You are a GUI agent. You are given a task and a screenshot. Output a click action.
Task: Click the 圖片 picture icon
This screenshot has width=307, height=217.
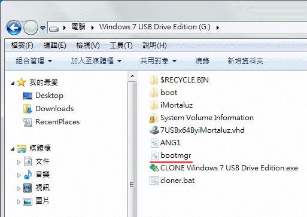click(28, 201)
